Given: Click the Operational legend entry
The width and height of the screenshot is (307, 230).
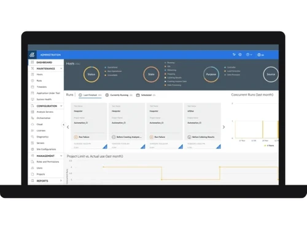Looking at the screenshot, I should 111,67.
